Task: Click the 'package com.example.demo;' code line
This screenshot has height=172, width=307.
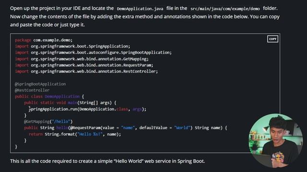Action: [44, 40]
